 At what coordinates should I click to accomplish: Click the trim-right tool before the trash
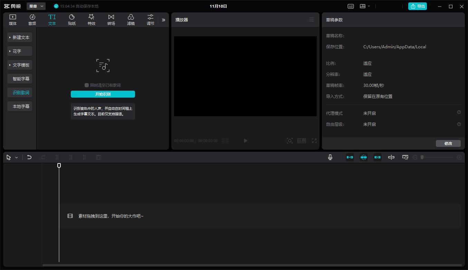(x=85, y=157)
